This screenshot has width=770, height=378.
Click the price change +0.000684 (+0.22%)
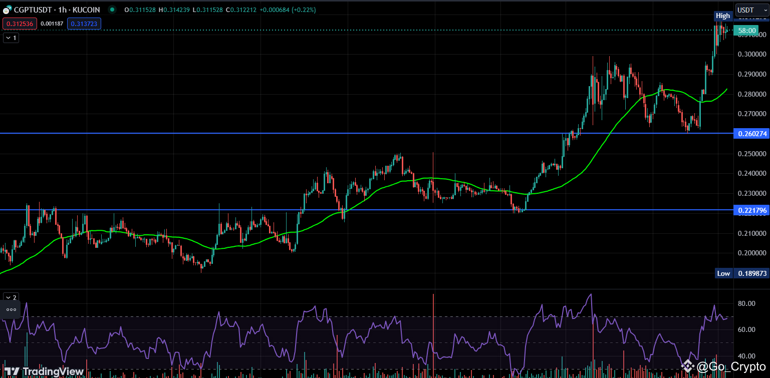coord(288,10)
